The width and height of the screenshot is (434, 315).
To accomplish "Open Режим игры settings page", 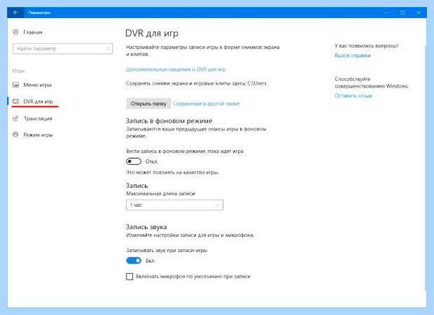I will (x=38, y=135).
